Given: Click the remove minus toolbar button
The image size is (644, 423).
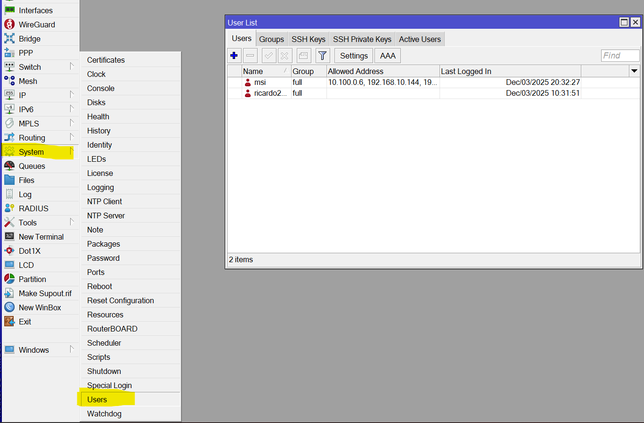Looking at the screenshot, I should pos(250,56).
